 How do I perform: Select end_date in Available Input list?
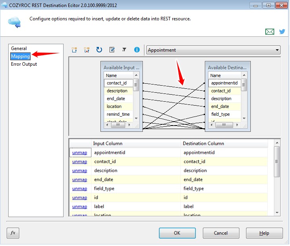pyautogui.click(x=119, y=99)
